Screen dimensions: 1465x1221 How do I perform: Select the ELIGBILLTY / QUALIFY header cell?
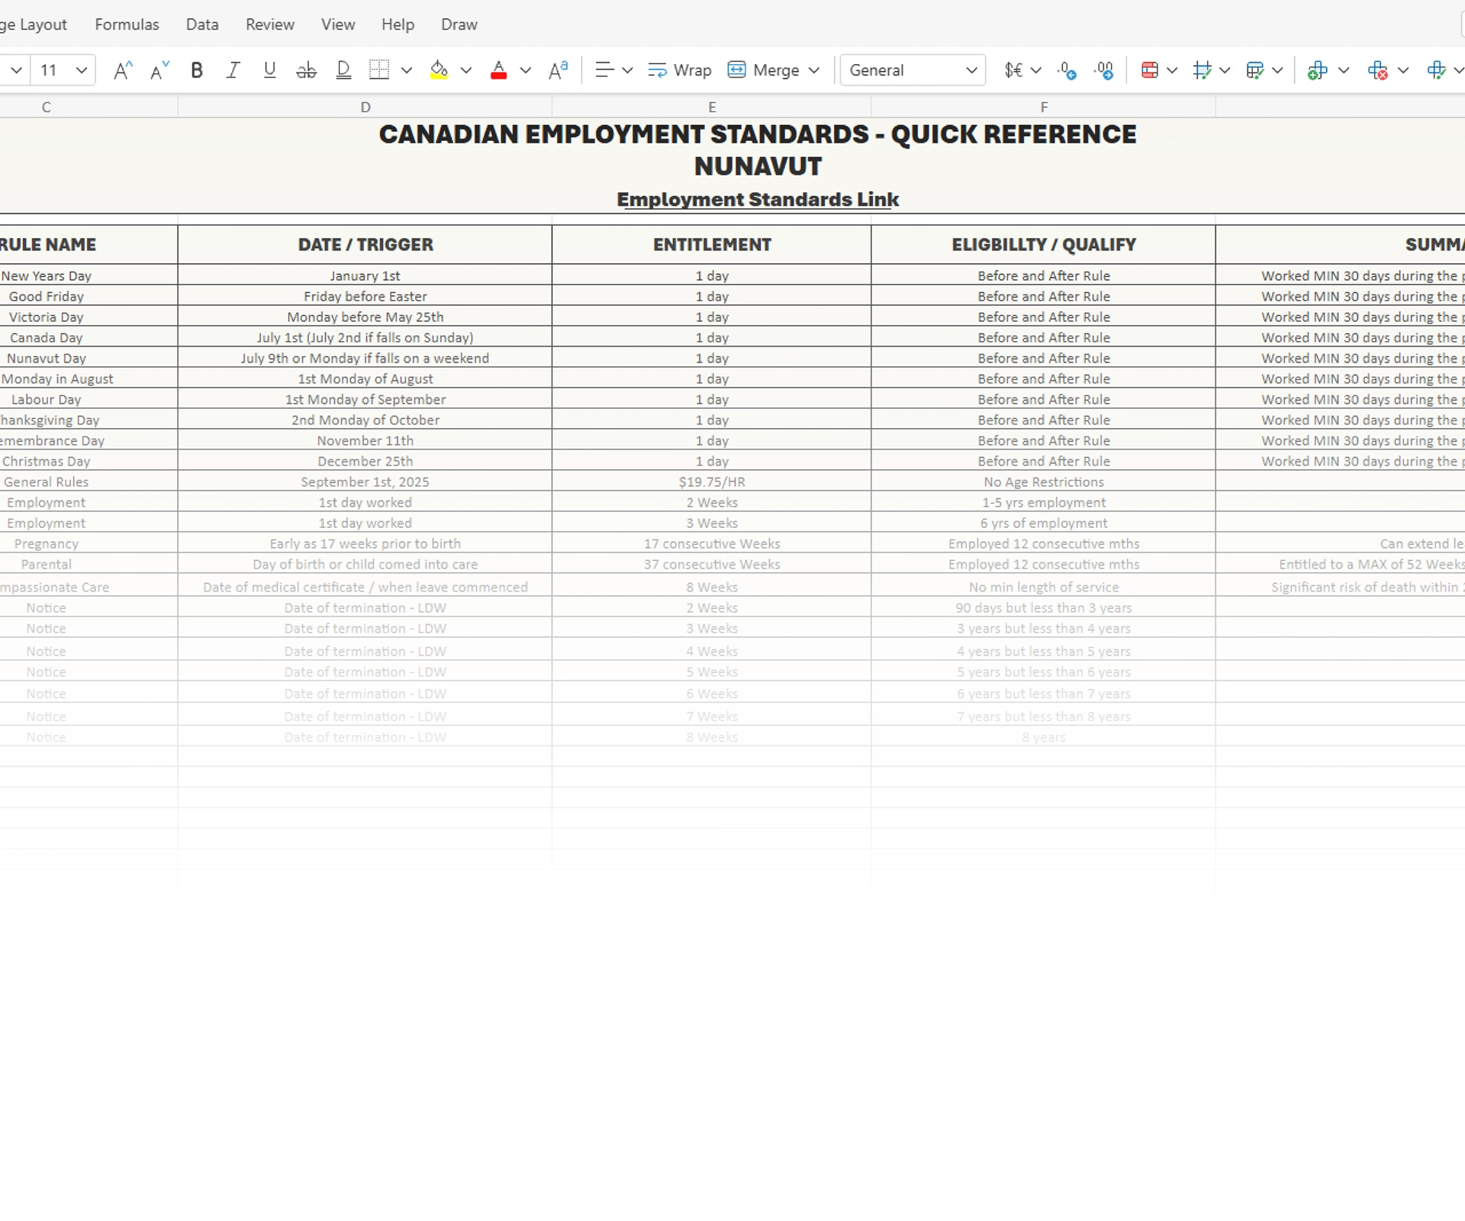(x=1044, y=244)
